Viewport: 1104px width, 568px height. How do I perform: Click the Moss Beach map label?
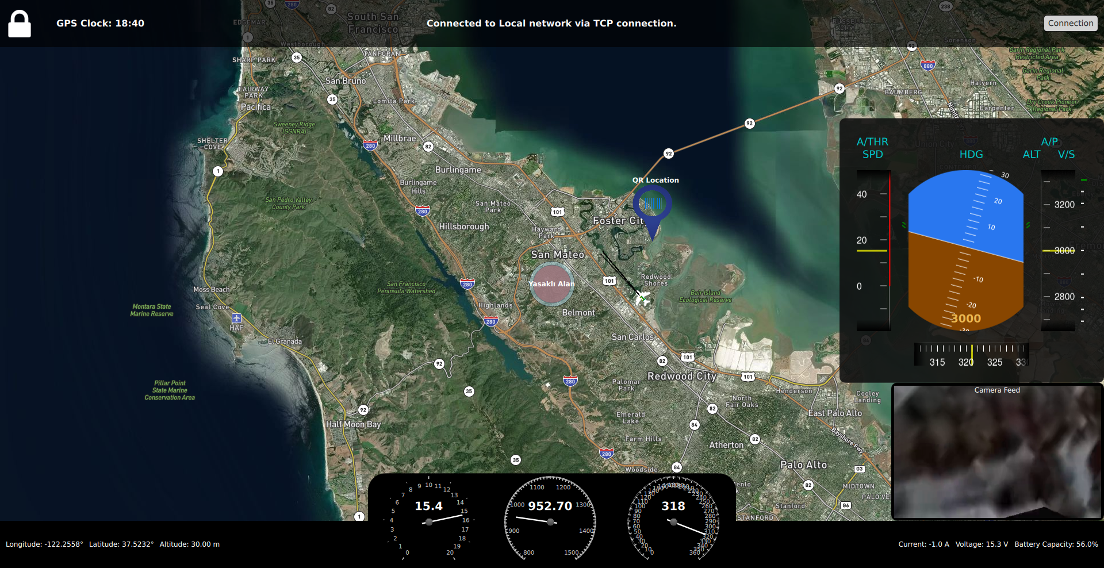coord(212,290)
